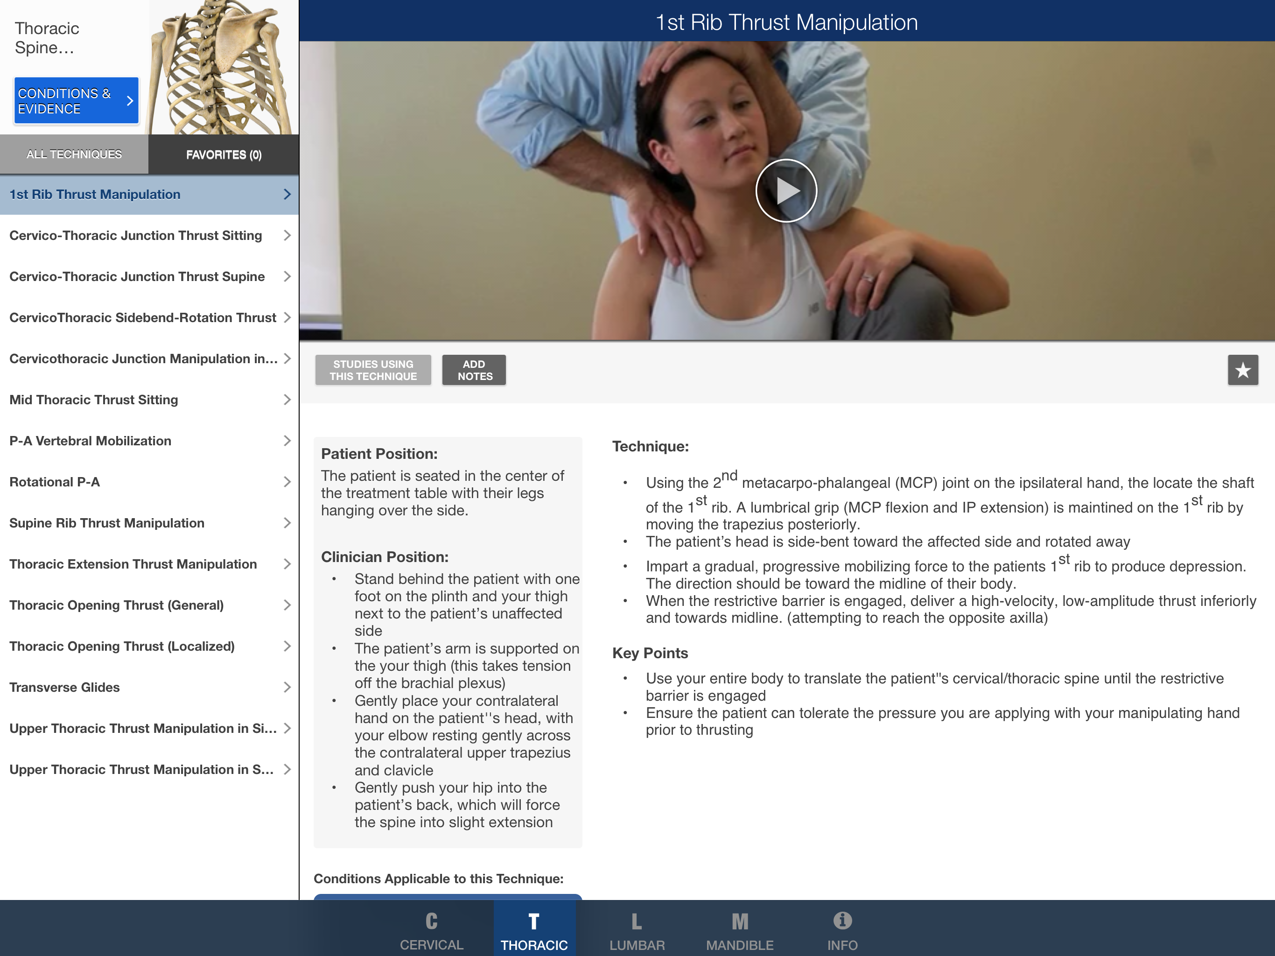Show the Favorites (0) list
This screenshot has width=1275, height=956.
click(x=224, y=155)
